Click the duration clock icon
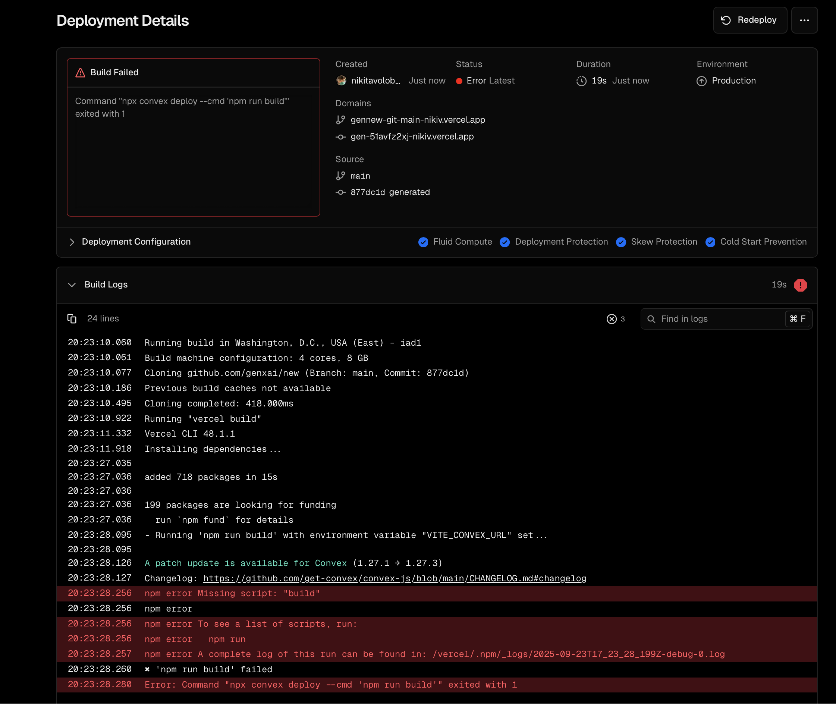 tap(581, 81)
